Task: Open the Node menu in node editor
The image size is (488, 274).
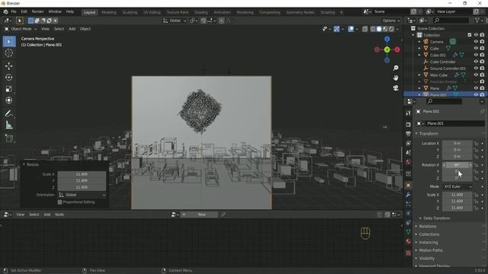Action: [59, 215]
